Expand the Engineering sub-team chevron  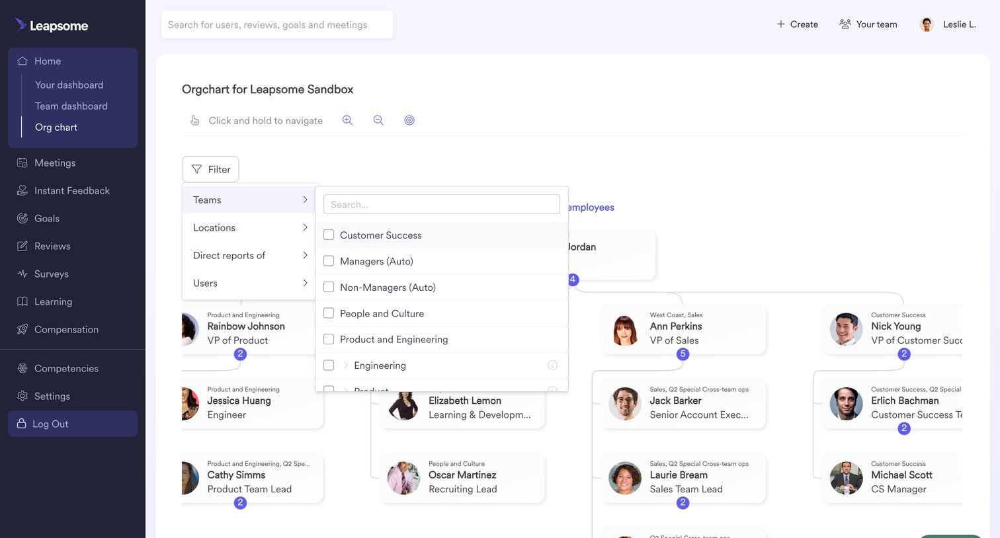click(x=345, y=365)
